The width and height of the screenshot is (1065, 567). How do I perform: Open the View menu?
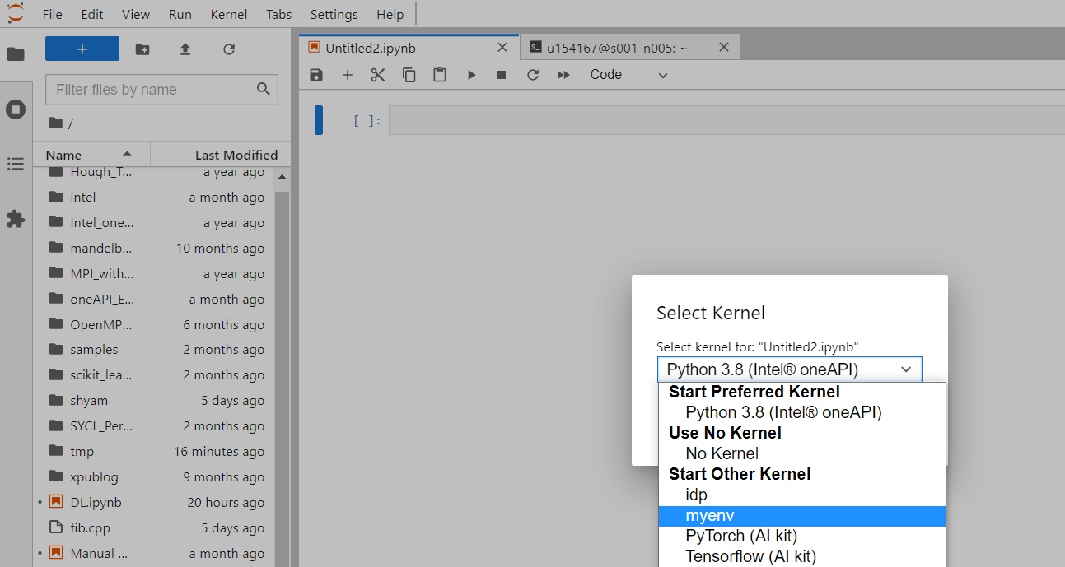point(136,14)
